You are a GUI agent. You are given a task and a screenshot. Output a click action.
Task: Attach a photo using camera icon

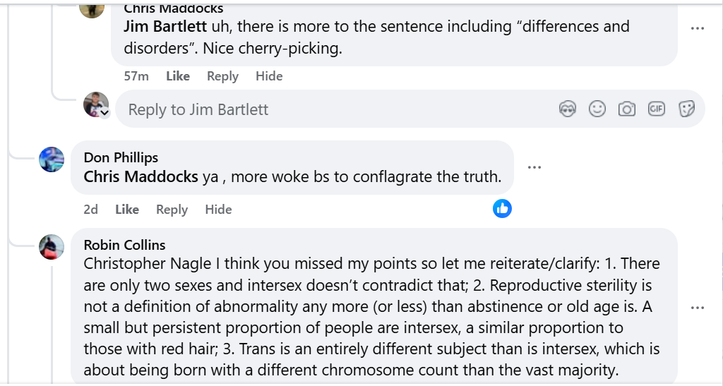pyautogui.click(x=626, y=109)
